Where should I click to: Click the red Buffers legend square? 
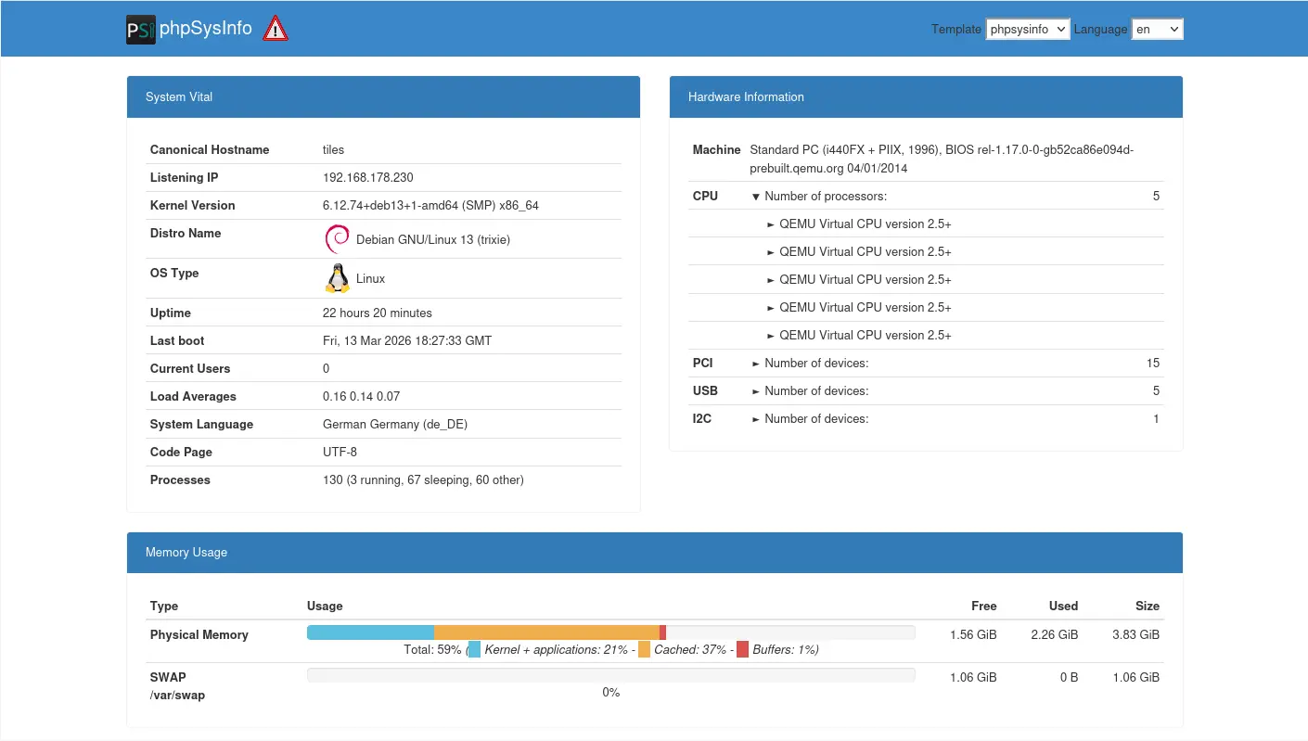[742, 650]
